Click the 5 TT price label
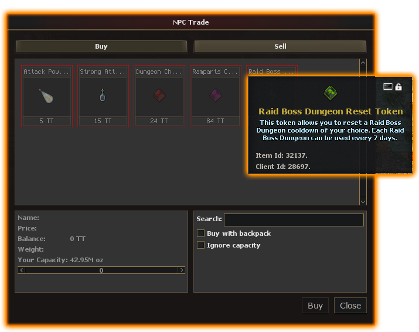Image resolution: width=419 pixels, height=332 pixels. 47,121
